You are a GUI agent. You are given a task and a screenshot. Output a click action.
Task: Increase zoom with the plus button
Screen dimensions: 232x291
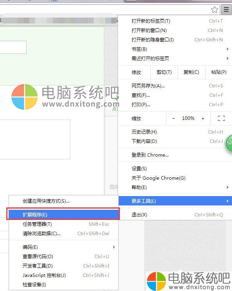[x=203, y=118]
